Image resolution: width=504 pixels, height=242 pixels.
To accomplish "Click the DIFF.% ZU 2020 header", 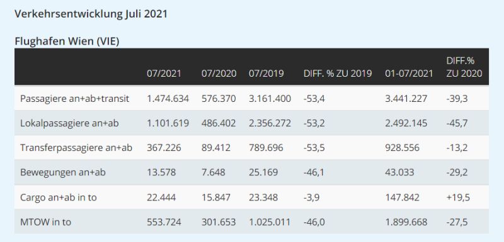I will coord(464,67).
